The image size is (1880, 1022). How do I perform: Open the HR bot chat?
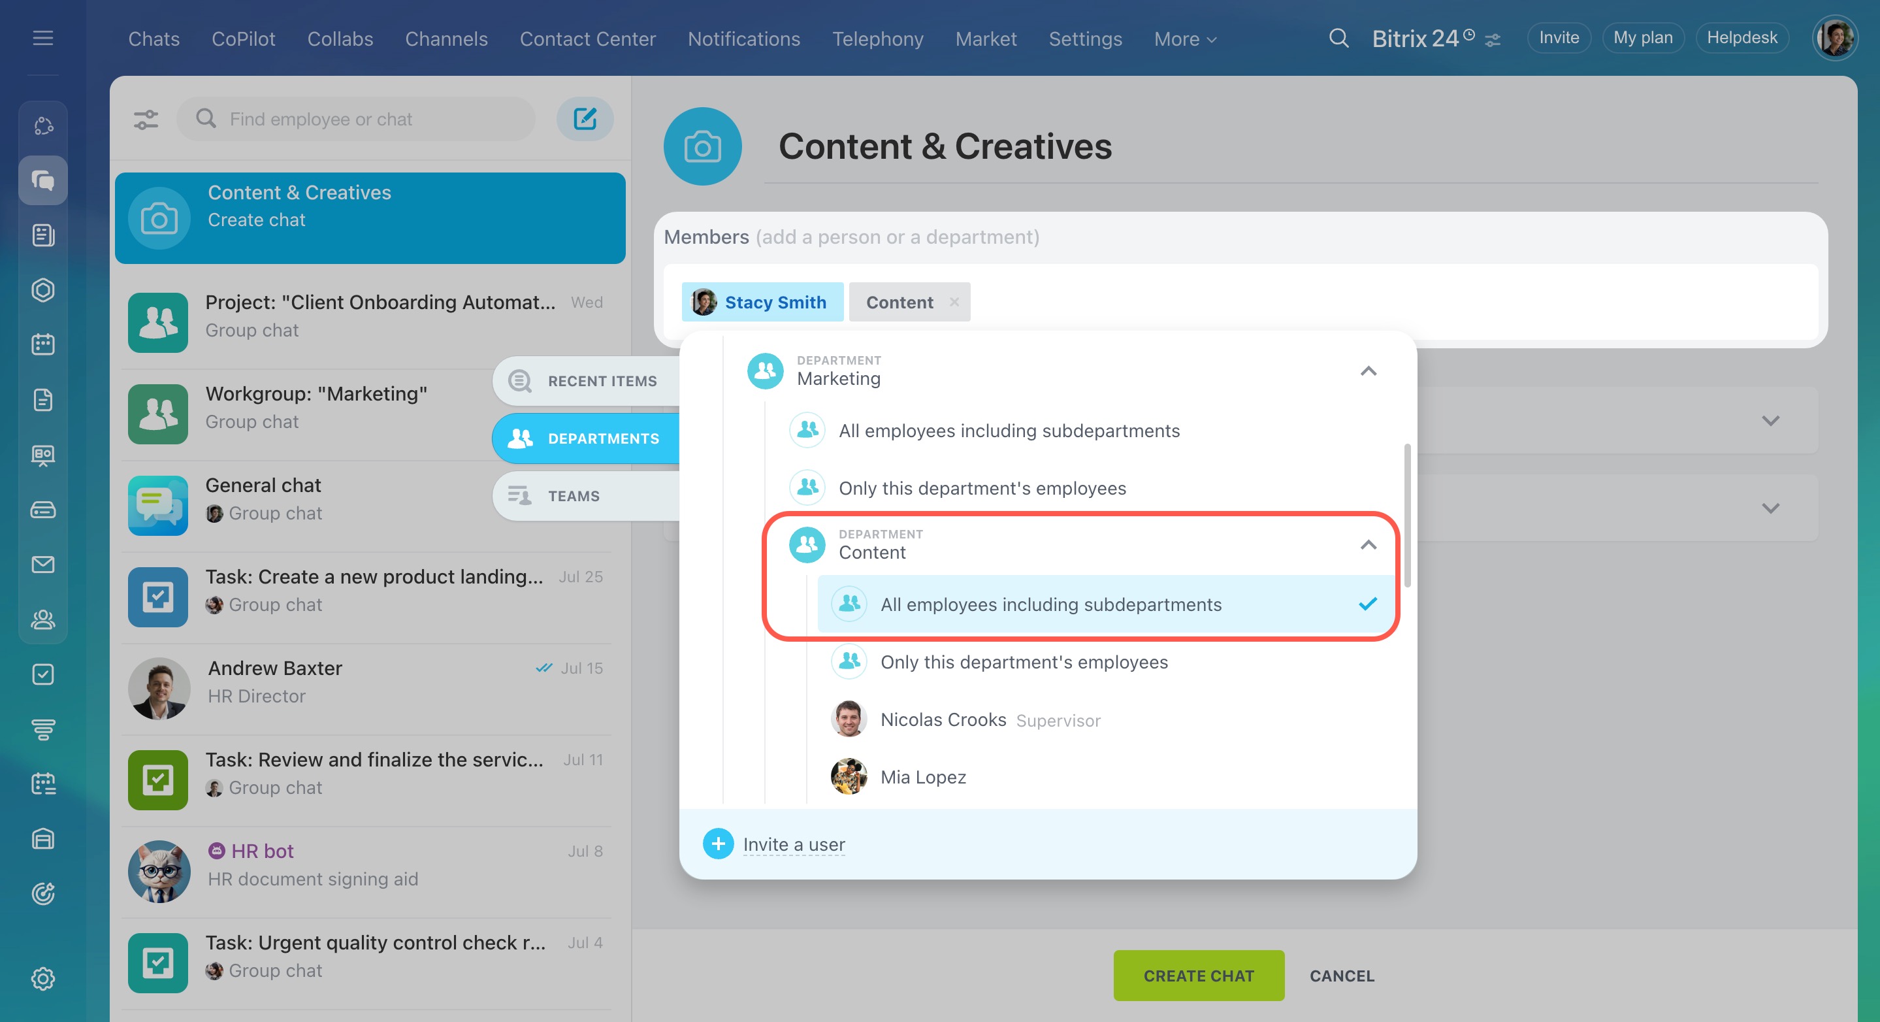369,872
